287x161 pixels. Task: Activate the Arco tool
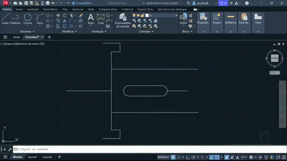39,19
